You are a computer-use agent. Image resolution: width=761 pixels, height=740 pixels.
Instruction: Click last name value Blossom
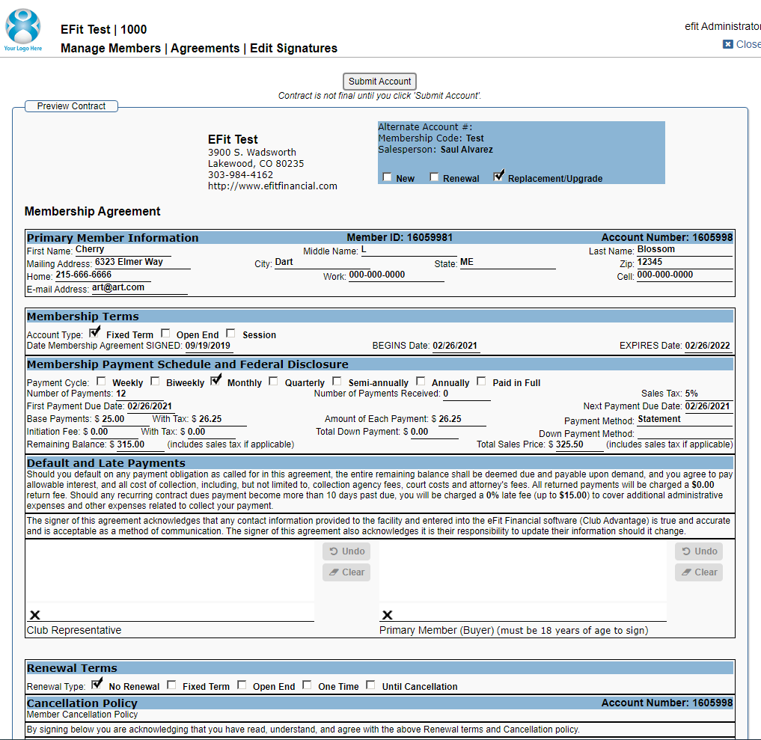click(x=655, y=249)
